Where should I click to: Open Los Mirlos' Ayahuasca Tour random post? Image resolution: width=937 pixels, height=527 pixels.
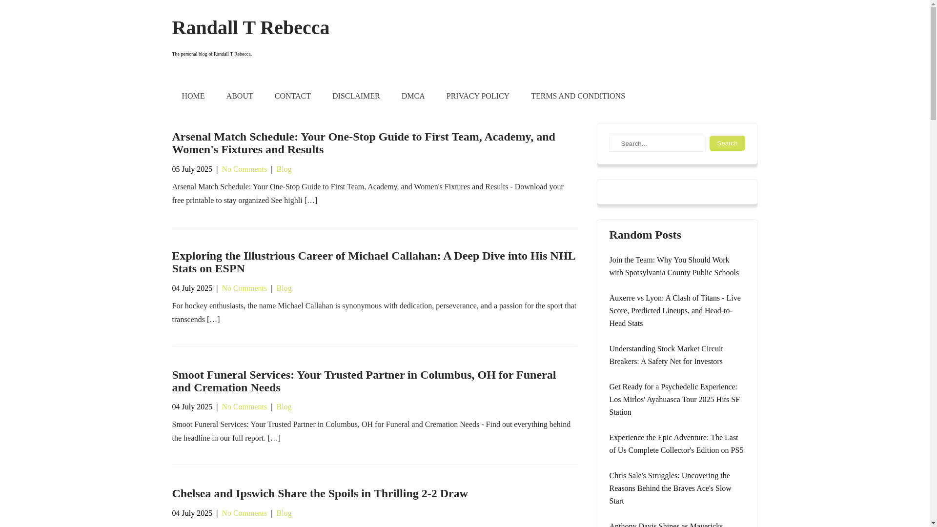(x=674, y=400)
